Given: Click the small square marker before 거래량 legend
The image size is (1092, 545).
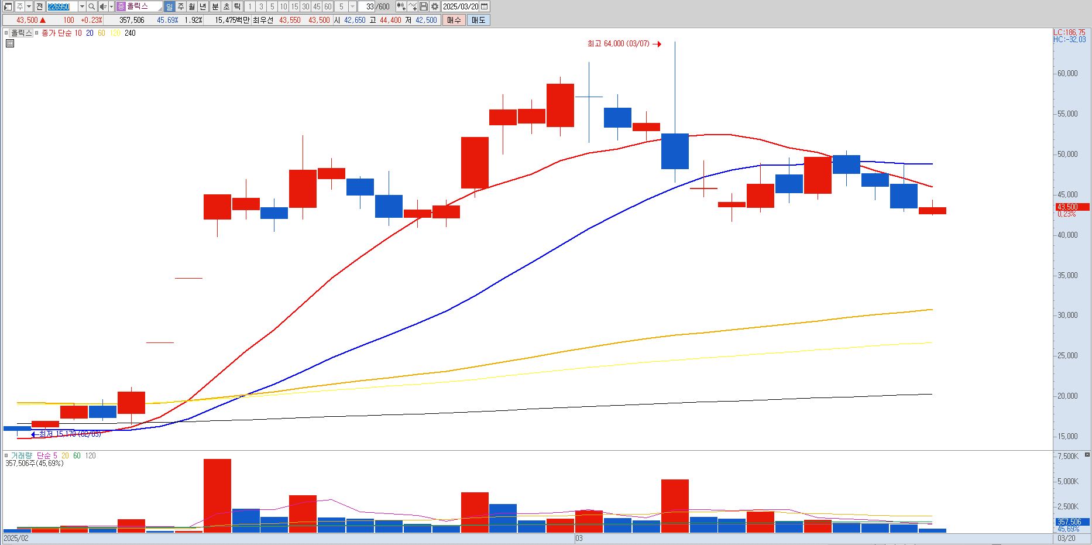Looking at the screenshot, I should click(6, 455).
